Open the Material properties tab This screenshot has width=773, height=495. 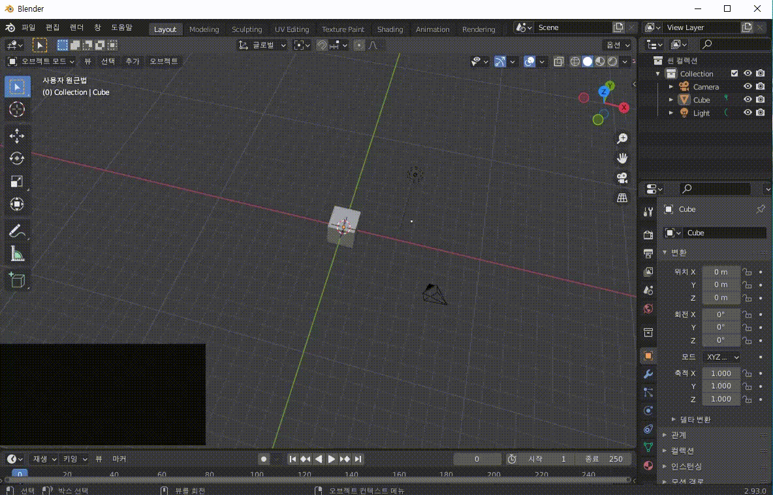tap(648, 466)
